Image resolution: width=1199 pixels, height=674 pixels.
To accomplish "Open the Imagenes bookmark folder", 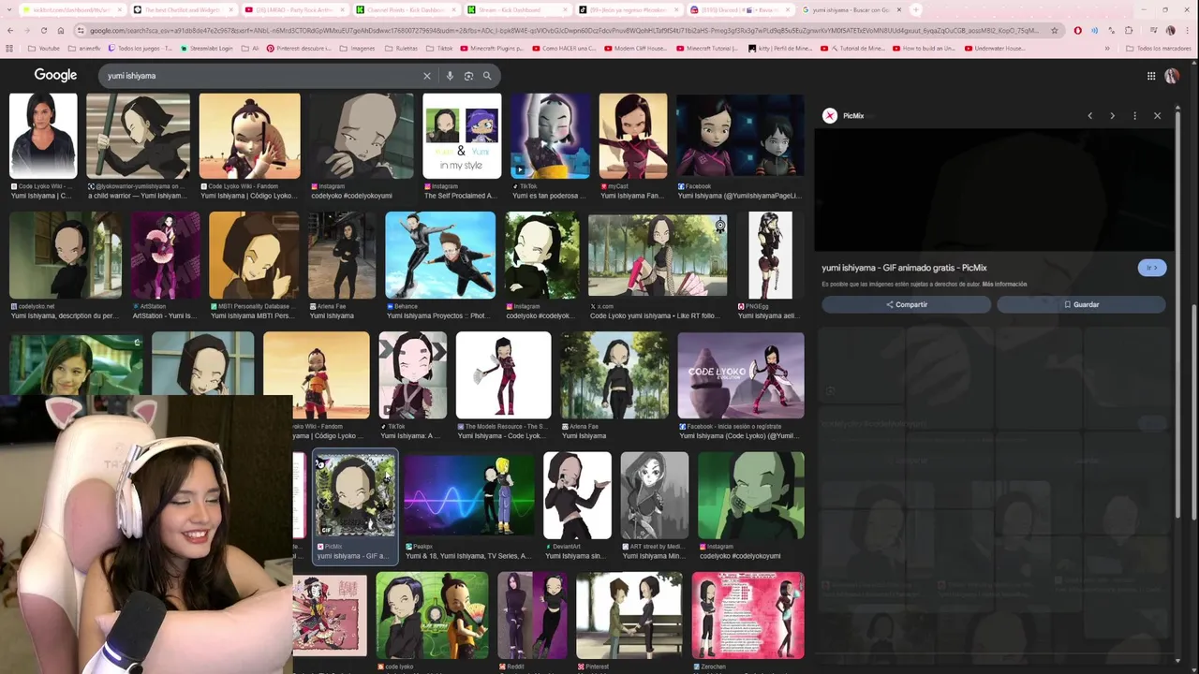I will (x=357, y=48).
